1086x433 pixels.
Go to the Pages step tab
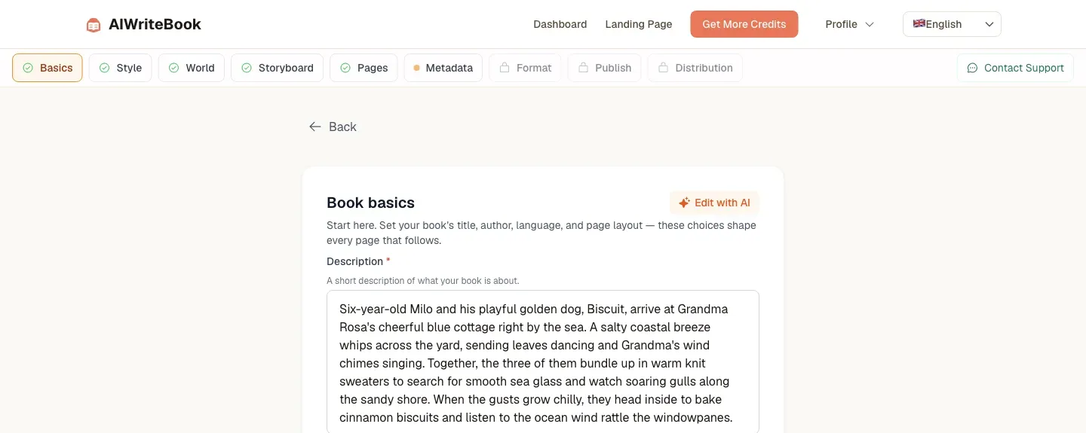[364, 68]
